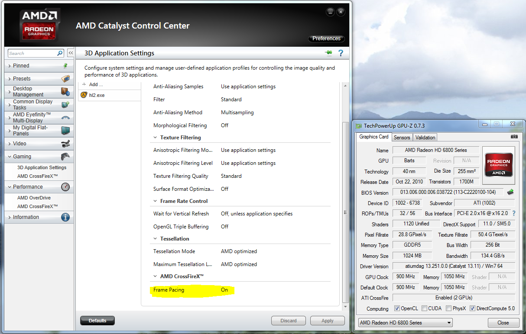Click the Discard button
This screenshot has width=526, height=334.
(x=289, y=321)
